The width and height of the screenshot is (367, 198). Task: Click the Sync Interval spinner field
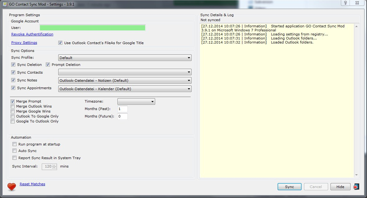click(x=49, y=167)
